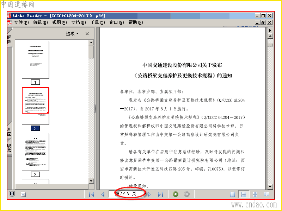
Task: Select the 注释 side tab
Action: 10,148
